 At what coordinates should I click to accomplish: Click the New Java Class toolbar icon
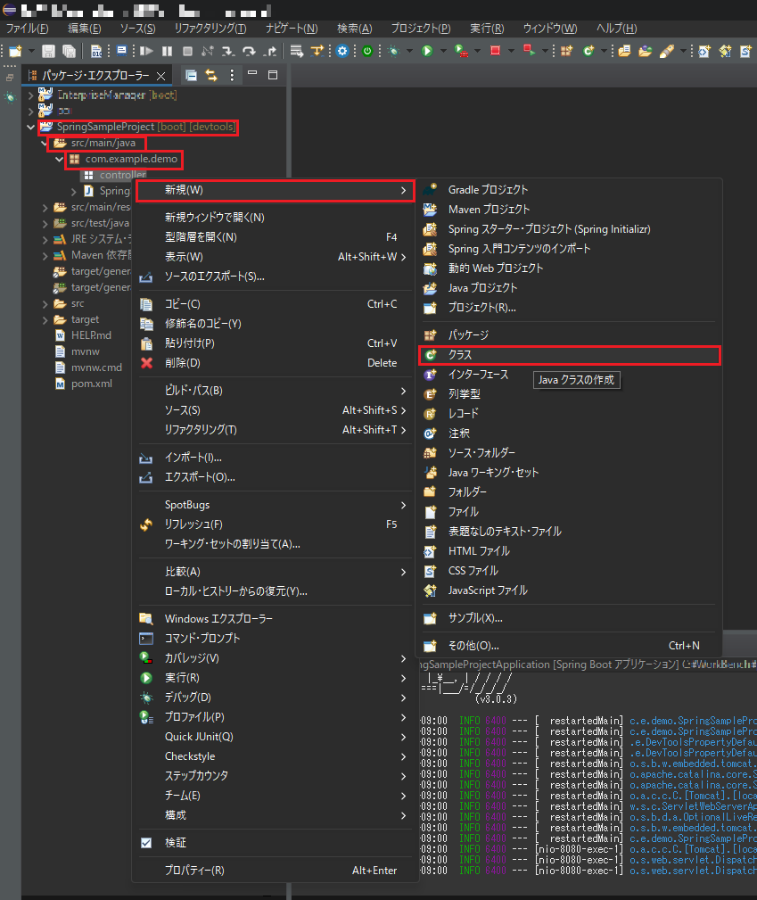588,51
